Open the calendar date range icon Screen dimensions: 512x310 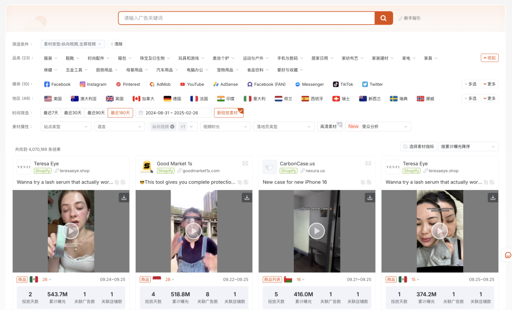pyautogui.click(x=141, y=113)
